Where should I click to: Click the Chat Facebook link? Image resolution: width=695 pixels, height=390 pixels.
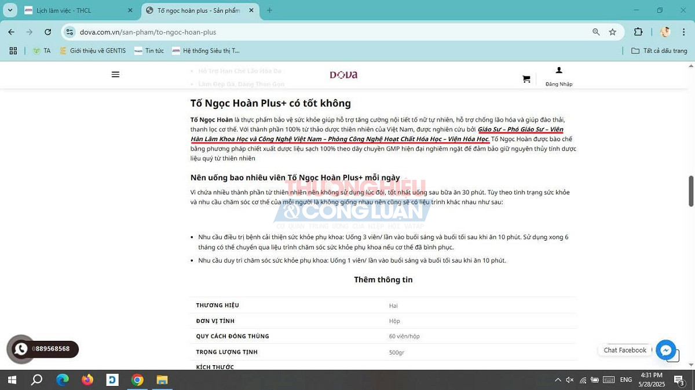click(624, 349)
